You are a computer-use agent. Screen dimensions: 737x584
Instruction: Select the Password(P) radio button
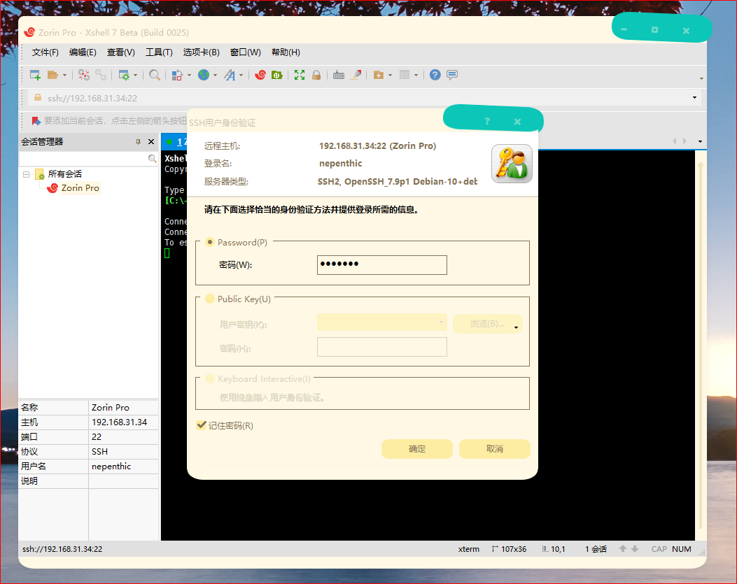(x=210, y=243)
